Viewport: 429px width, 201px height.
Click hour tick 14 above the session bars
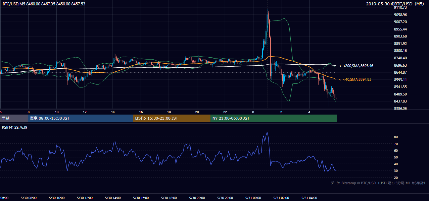click(113, 112)
